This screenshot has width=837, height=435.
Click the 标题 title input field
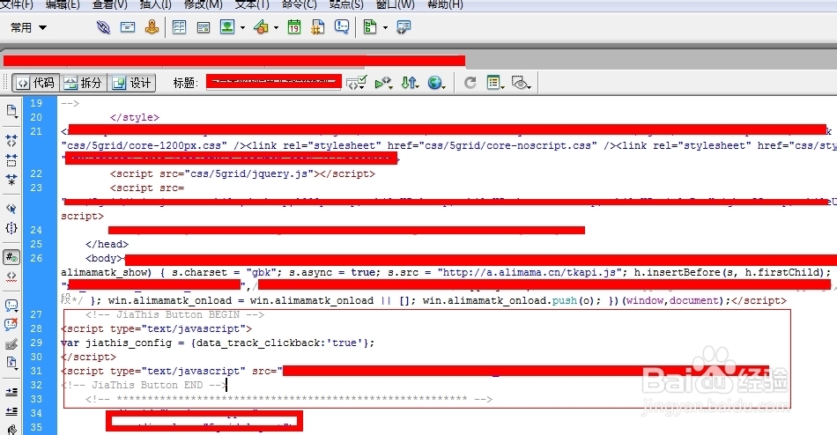click(x=274, y=82)
